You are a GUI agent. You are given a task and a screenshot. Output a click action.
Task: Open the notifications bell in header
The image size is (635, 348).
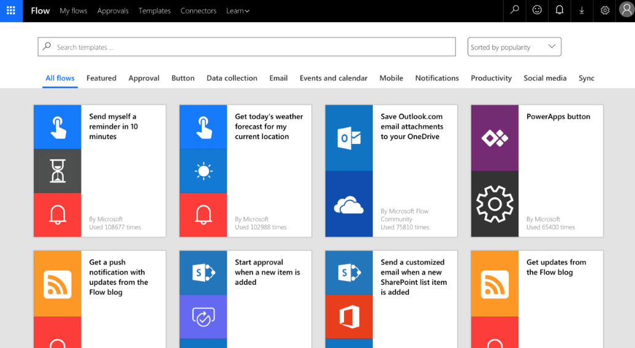click(x=559, y=10)
